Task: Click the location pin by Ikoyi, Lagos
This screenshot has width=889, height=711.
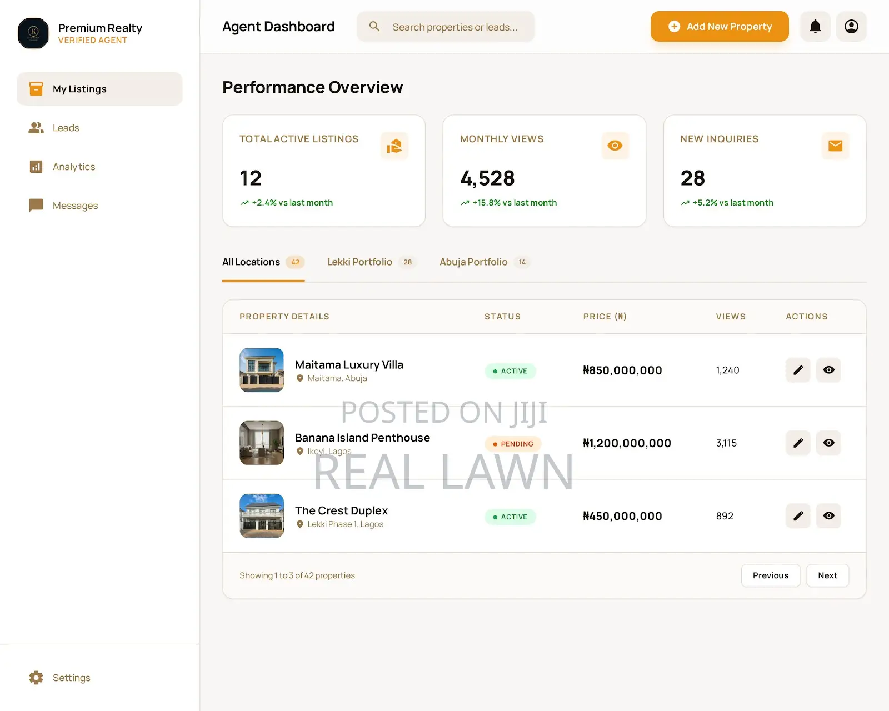Action: point(300,451)
